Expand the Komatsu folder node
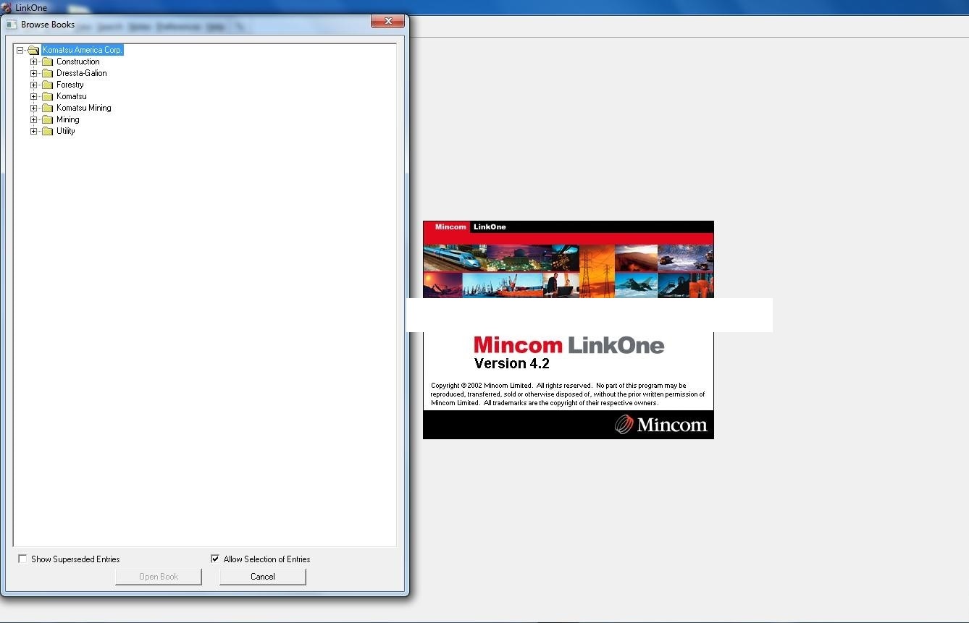The image size is (969, 623). (33, 96)
